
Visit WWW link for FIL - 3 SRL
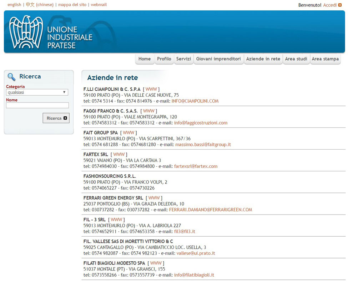click(116, 220)
